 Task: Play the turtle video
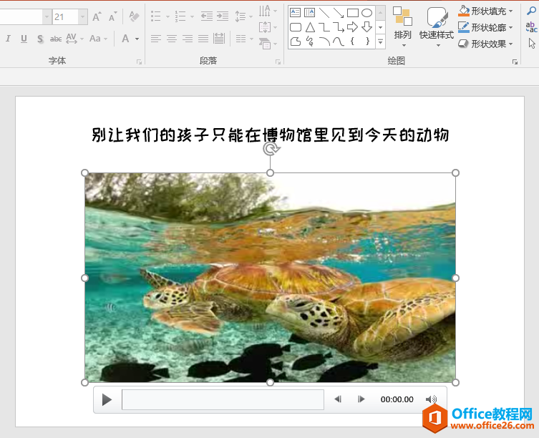107,400
